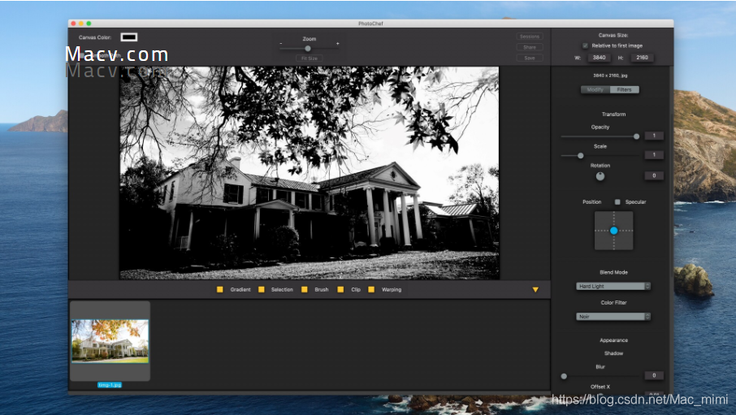Click the Scale slider handle
This screenshot has height=415, width=736.
pos(581,155)
